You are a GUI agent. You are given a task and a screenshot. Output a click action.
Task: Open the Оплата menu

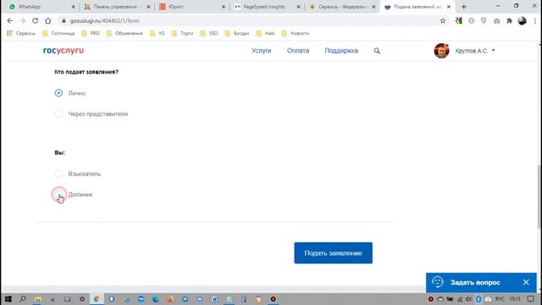[298, 51]
